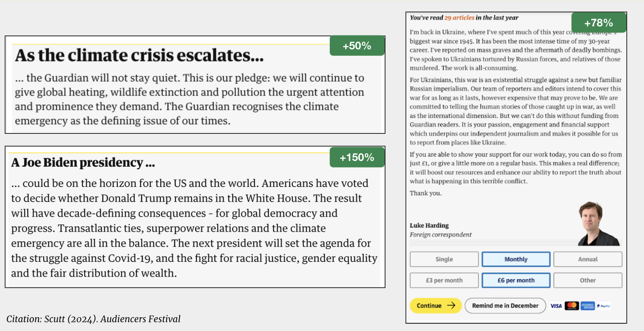Select the Single contribution frequency option

(x=444, y=259)
